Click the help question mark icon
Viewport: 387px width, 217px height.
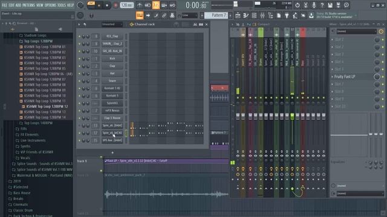pos(322,5)
